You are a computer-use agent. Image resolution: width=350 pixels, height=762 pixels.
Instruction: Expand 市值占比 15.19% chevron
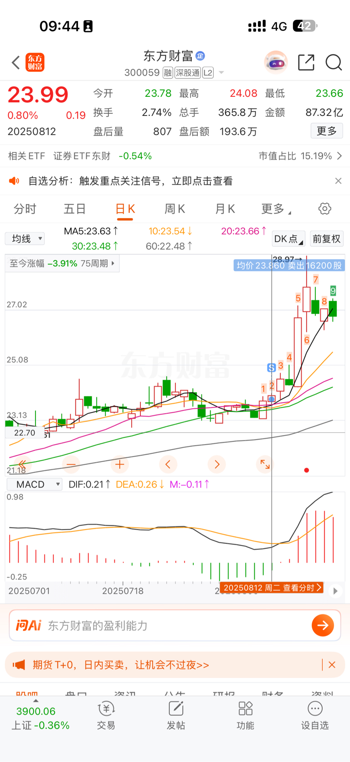(340, 156)
